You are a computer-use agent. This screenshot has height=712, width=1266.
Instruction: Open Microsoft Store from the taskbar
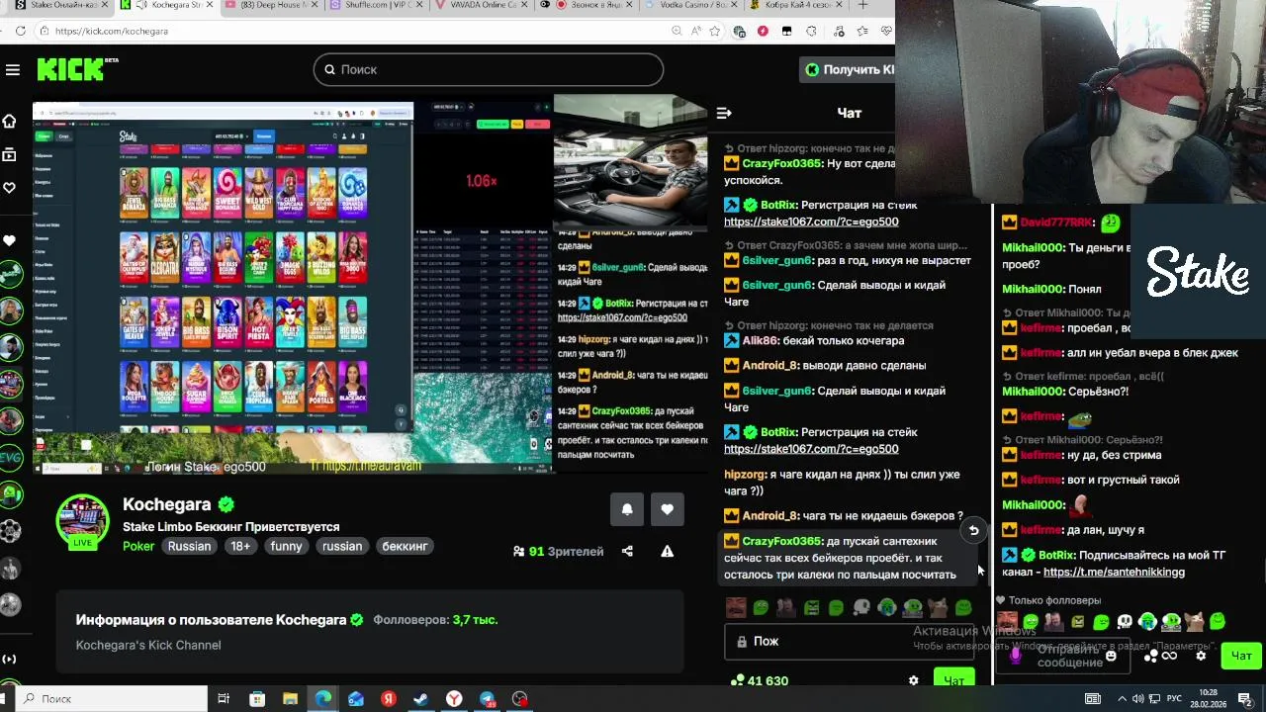(x=257, y=699)
